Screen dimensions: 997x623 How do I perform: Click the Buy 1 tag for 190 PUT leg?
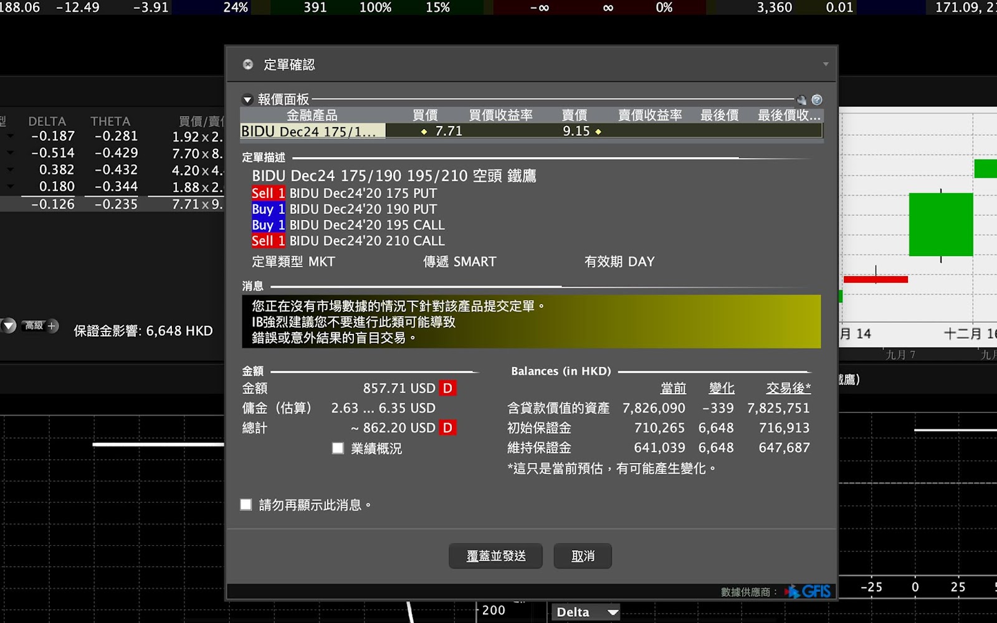click(x=268, y=209)
